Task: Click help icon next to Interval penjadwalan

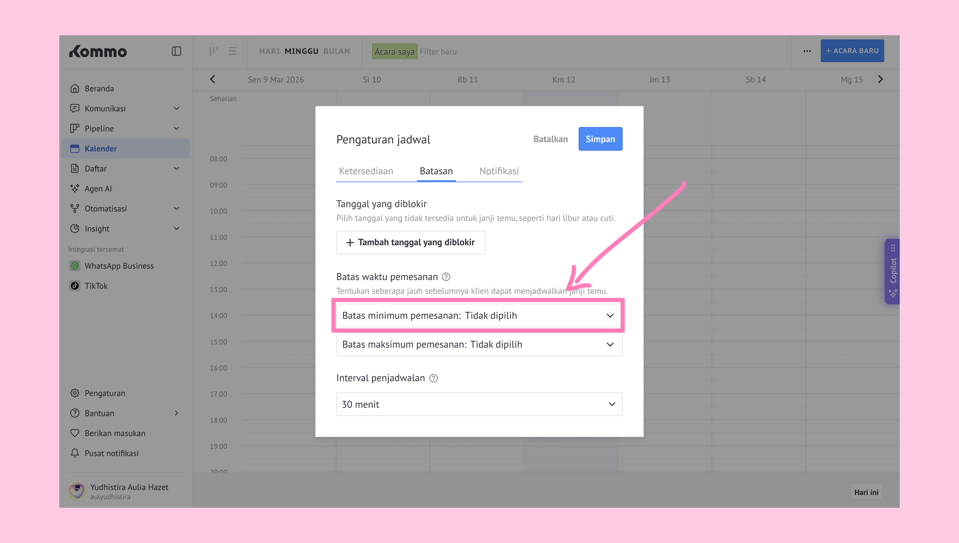Action: (433, 378)
